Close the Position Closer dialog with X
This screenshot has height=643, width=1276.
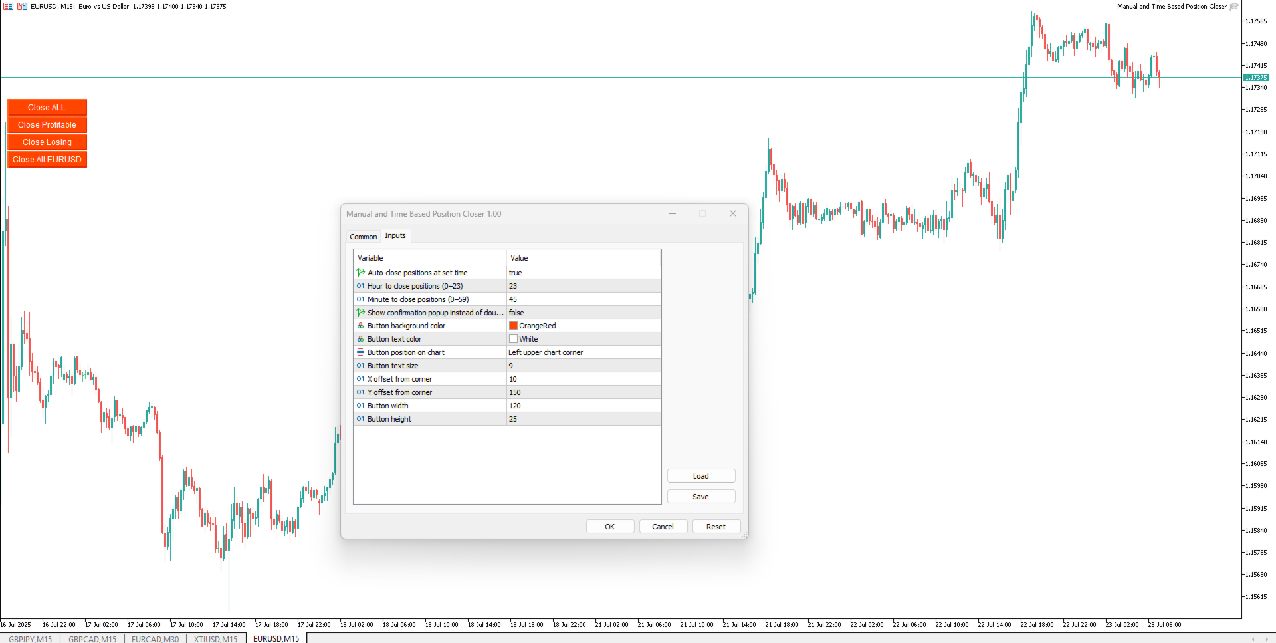[x=732, y=213]
